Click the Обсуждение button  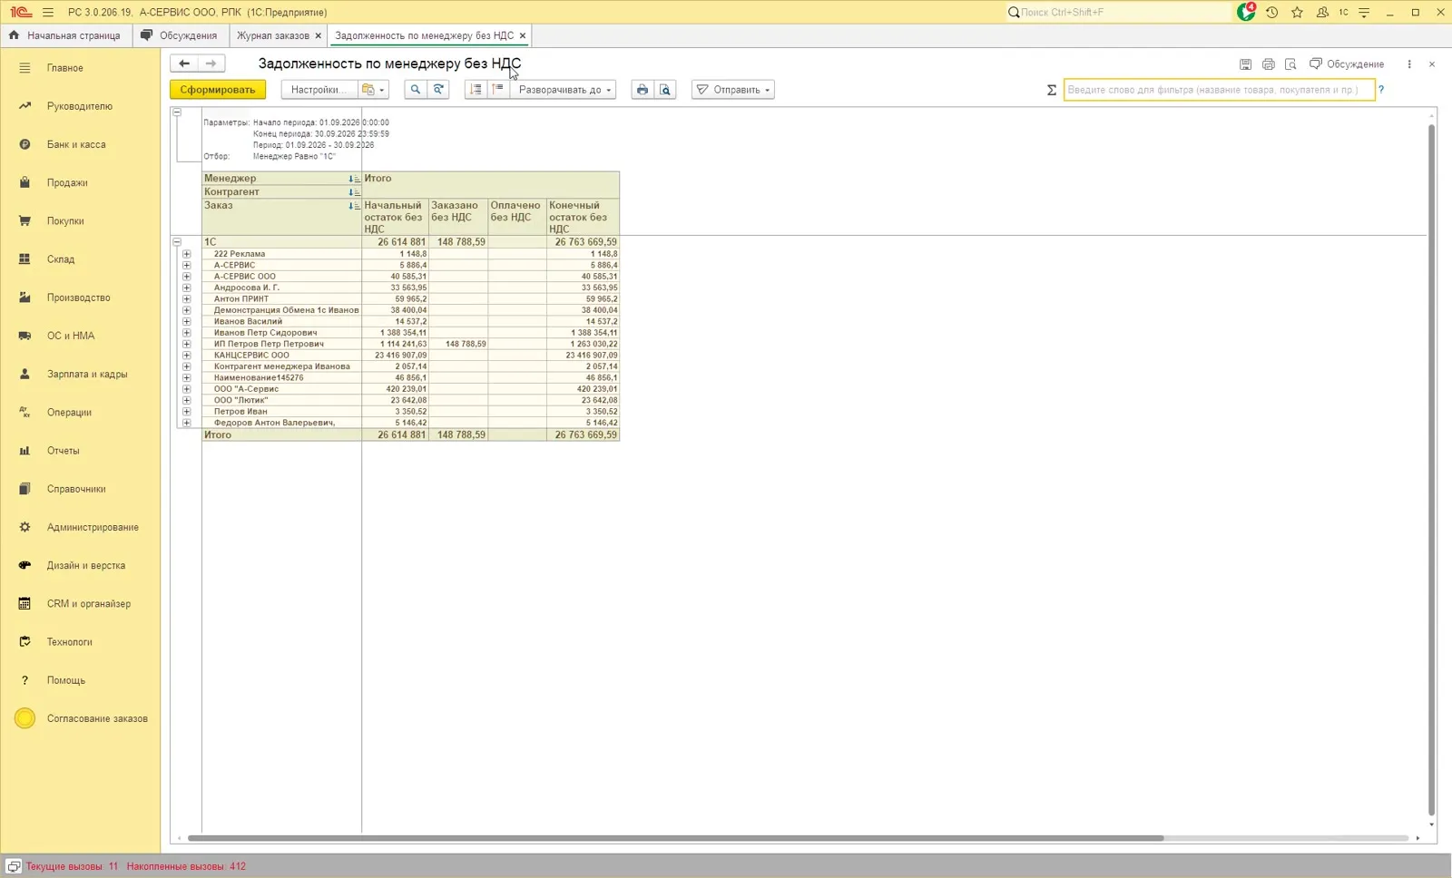click(x=1347, y=64)
